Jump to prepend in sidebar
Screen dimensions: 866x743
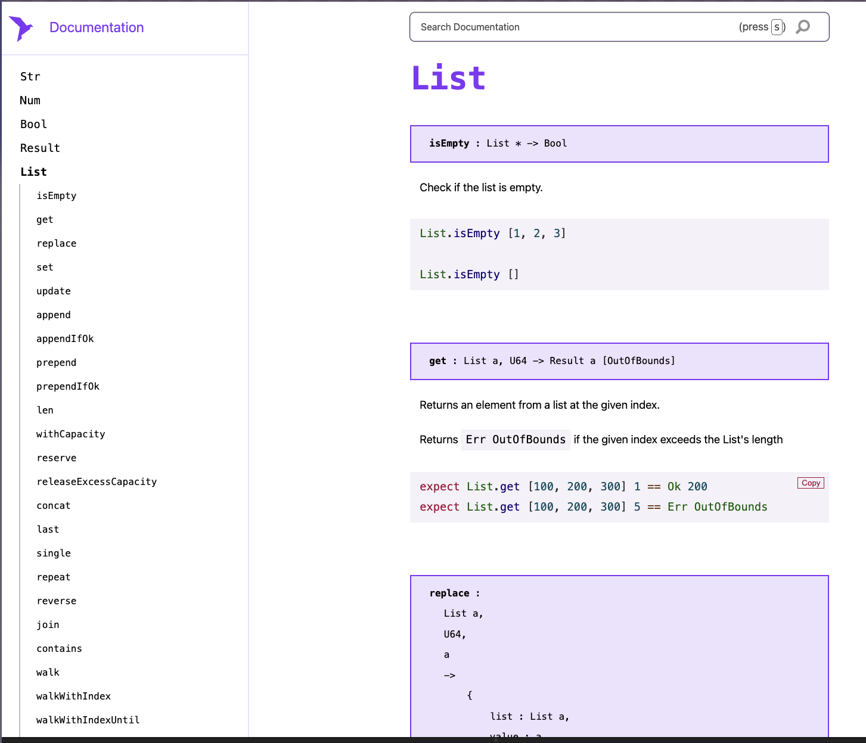coord(57,362)
